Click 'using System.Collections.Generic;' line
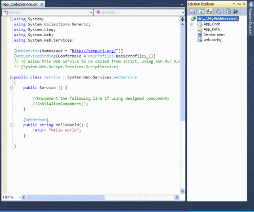 (52, 24)
